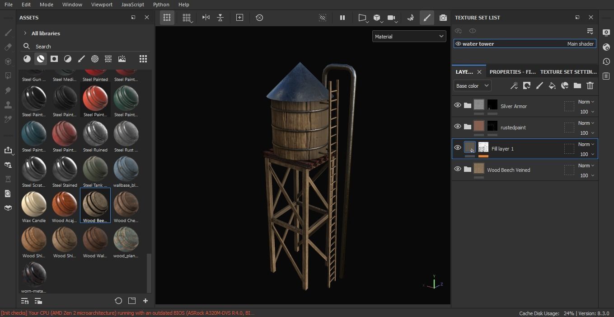This screenshot has width=614, height=317.
Task: Select the Eraser tool in left sidebar
Action: (8, 47)
